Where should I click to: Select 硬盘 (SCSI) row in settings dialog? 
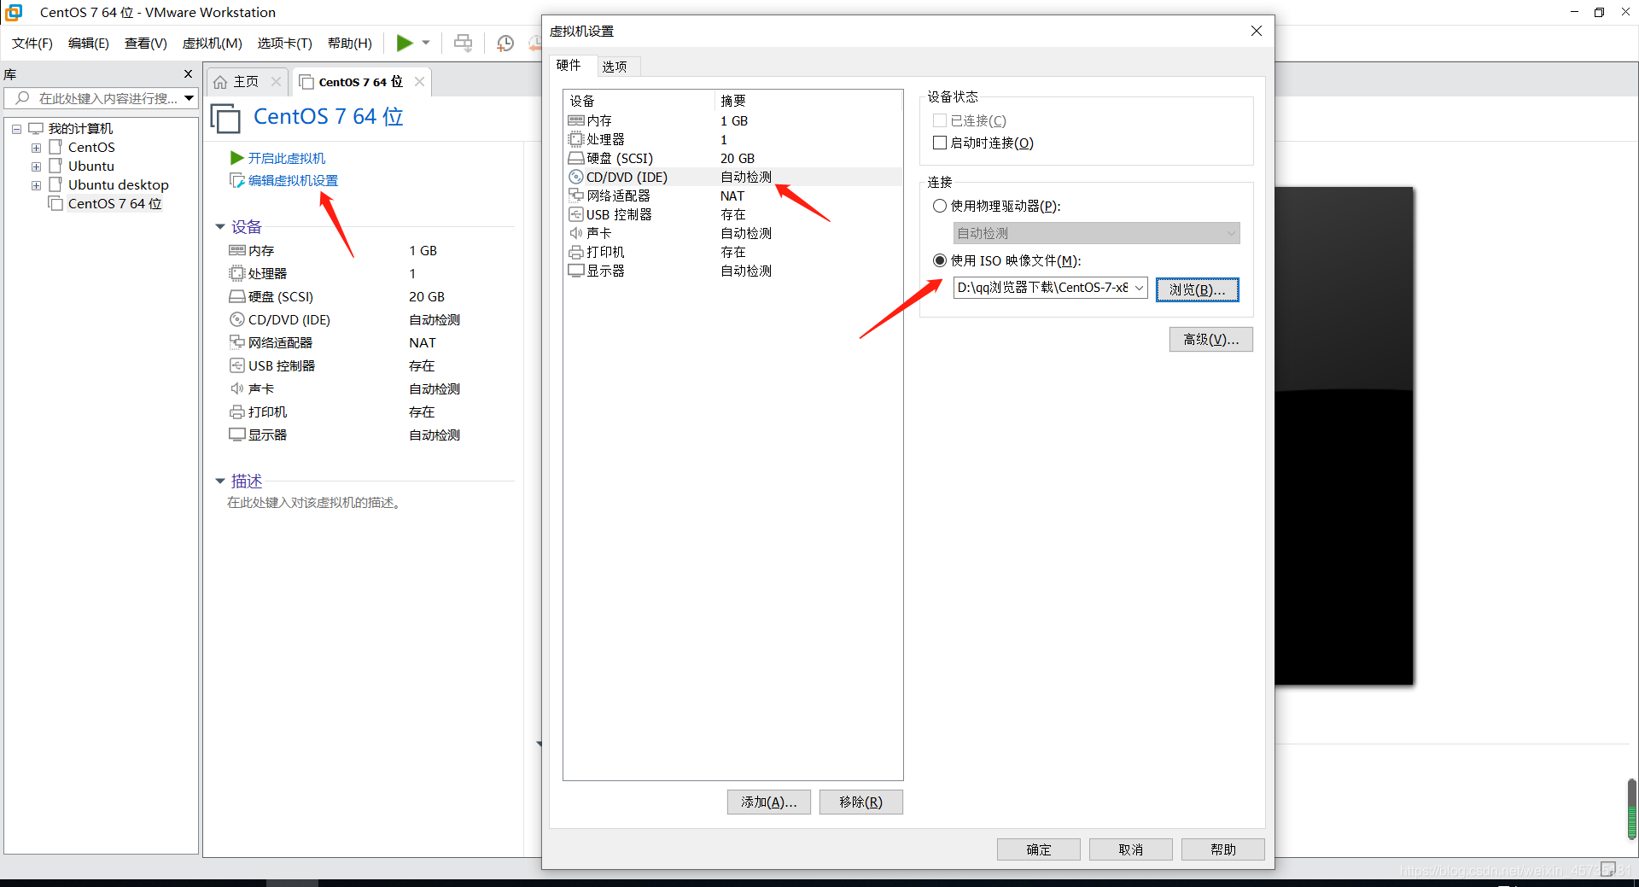pos(732,159)
